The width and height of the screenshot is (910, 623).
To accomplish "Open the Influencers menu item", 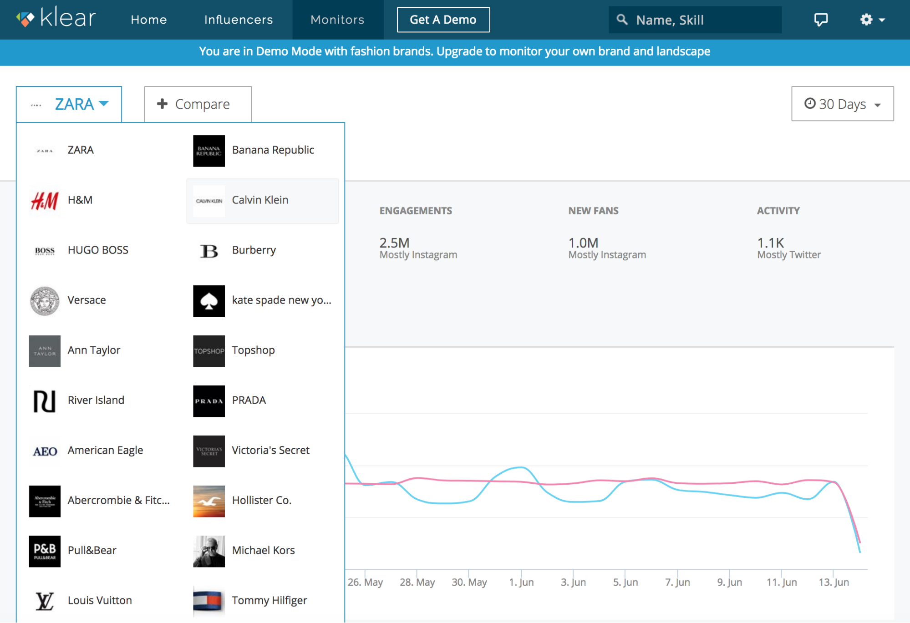I will click(239, 20).
